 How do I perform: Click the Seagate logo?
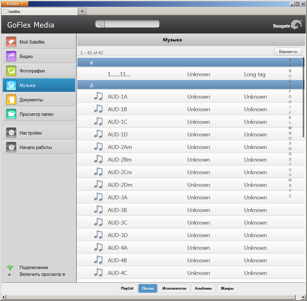[x=287, y=25]
